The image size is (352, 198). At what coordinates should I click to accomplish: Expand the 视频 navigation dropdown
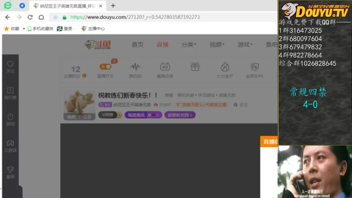(x=217, y=45)
